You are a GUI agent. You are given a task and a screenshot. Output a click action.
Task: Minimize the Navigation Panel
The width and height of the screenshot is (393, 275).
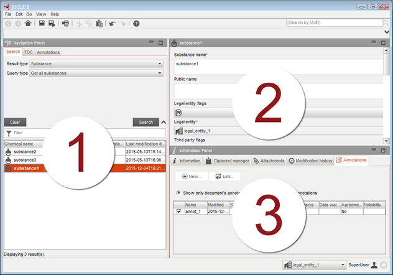pos(151,42)
